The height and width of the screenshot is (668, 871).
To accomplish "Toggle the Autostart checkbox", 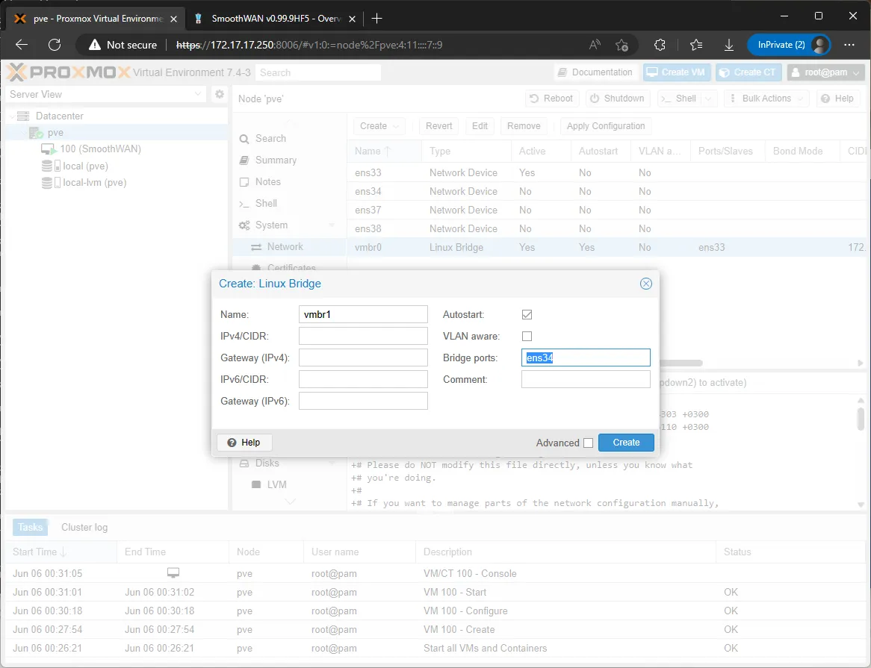I will click(527, 314).
